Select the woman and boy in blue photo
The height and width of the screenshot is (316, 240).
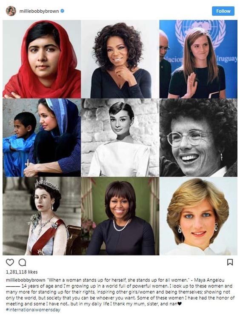(x=42, y=138)
